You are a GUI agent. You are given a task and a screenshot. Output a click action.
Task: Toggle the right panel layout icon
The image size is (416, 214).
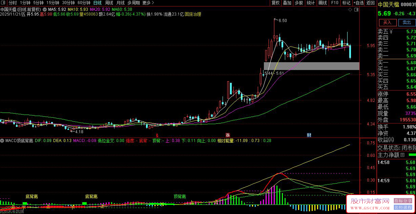point(357,9)
